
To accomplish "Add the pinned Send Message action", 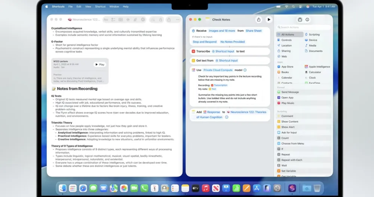I will point(303,92).
